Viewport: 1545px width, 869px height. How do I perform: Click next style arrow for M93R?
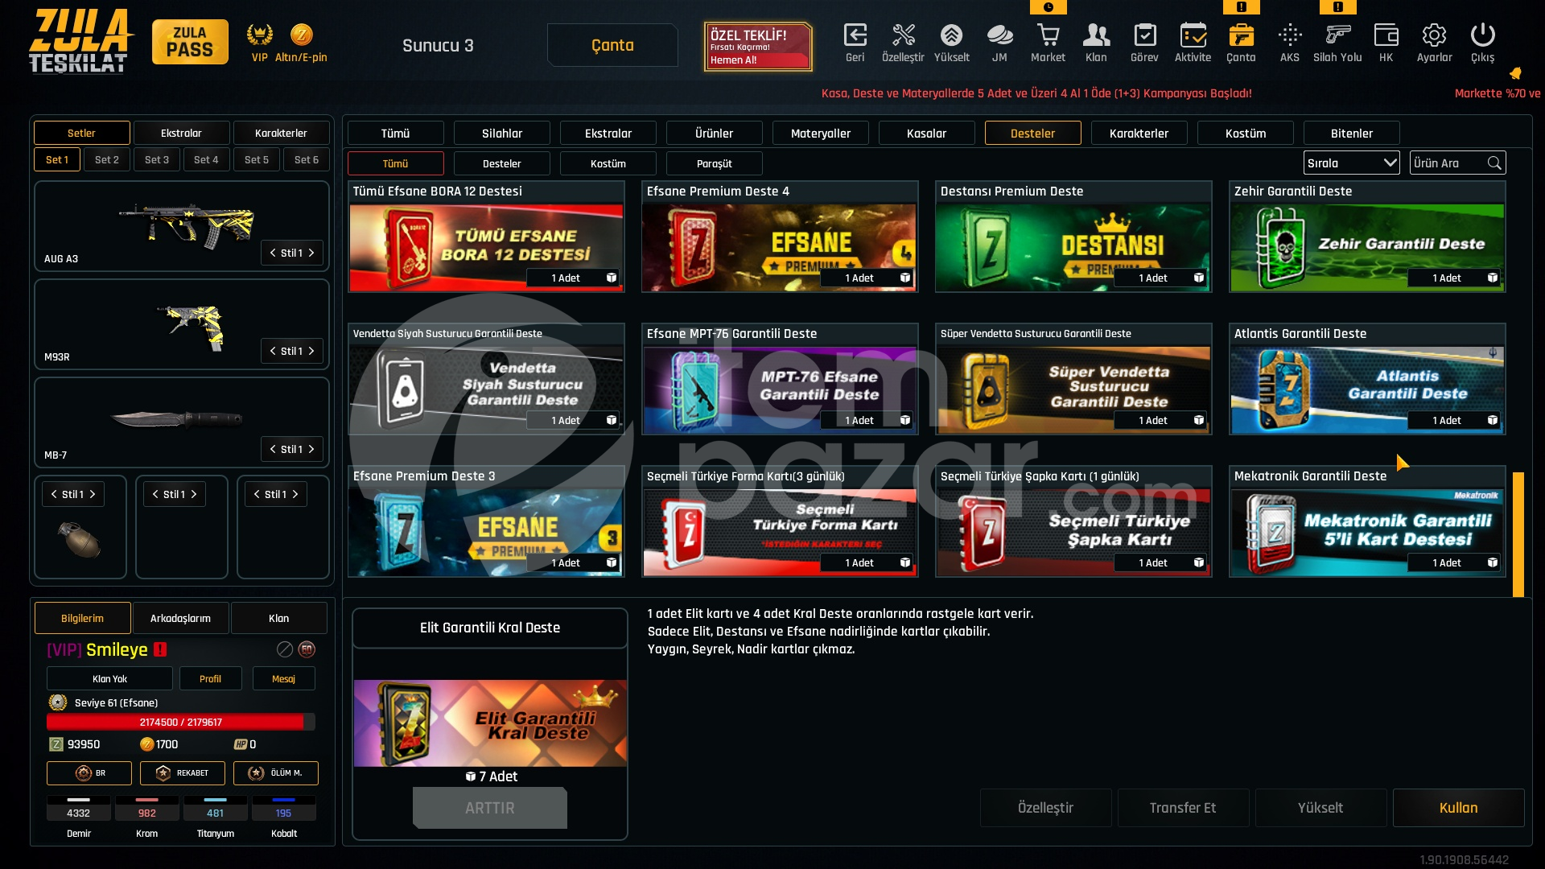coord(311,351)
